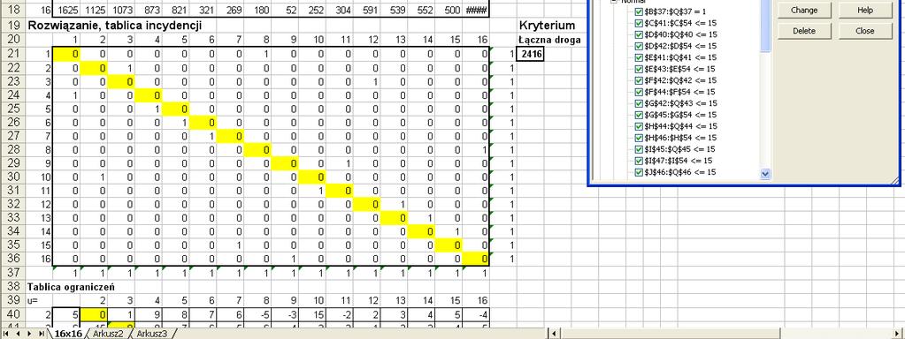Disable the $F$44:$F$54 <= 15 constraint

coord(639,92)
